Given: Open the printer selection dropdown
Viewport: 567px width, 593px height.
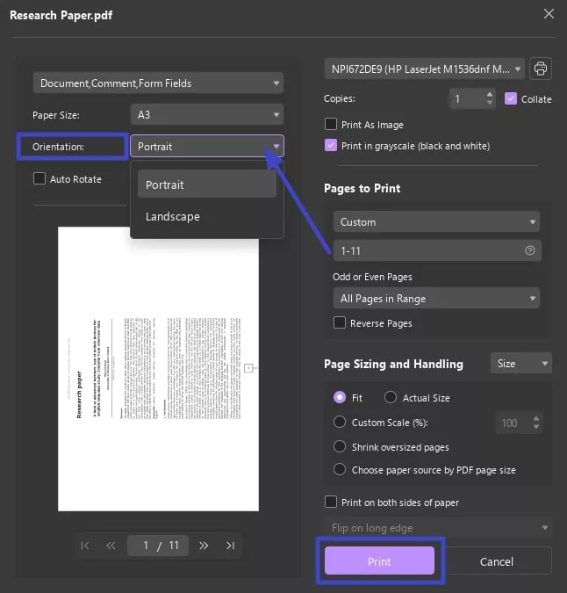Looking at the screenshot, I should [x=425, y=69].
